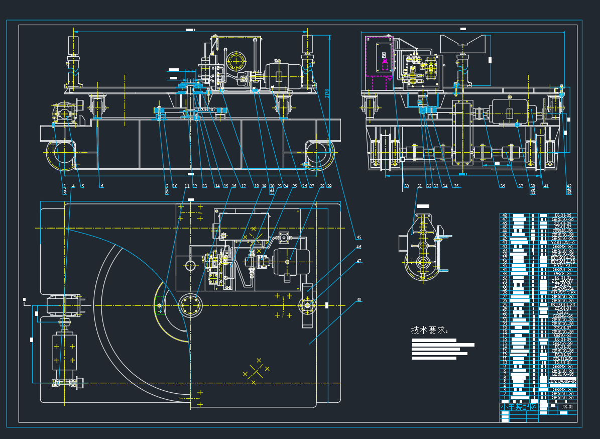
Task: Select parts list code ZZ-01-03
Action: (563, 227)
